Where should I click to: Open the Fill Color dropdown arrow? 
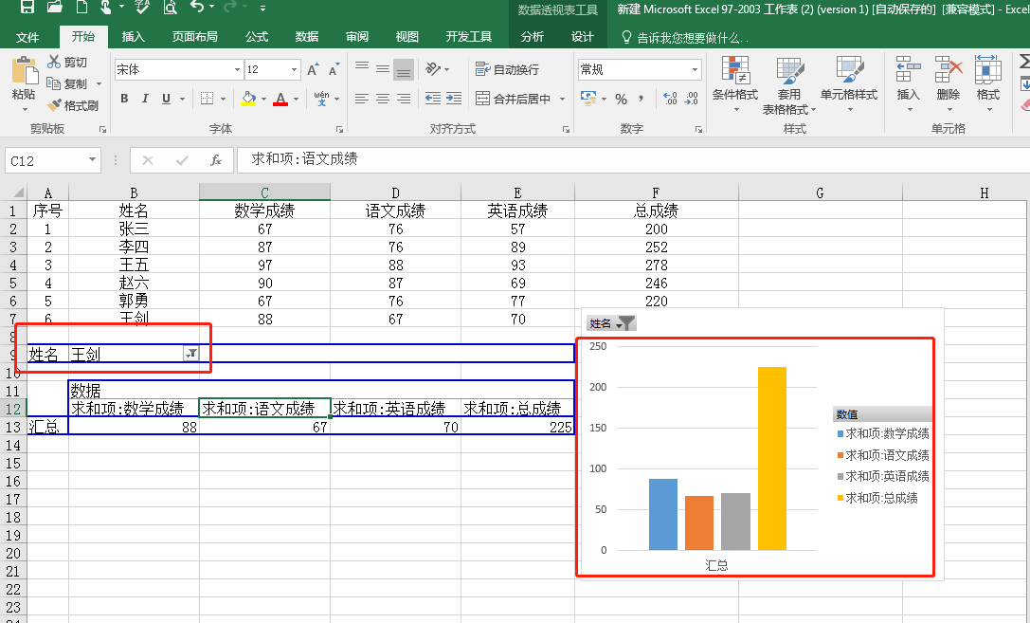point(263,100)
